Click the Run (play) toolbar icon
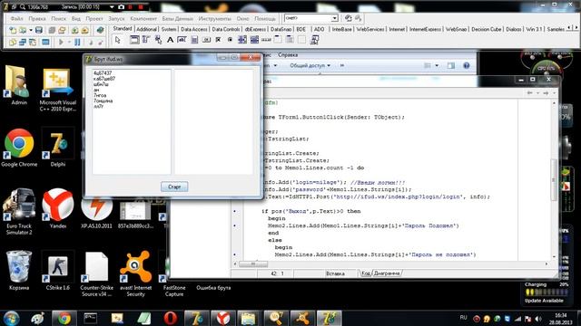Image resolution: width=581 pixels, height=326 pixels. point(61,43)
